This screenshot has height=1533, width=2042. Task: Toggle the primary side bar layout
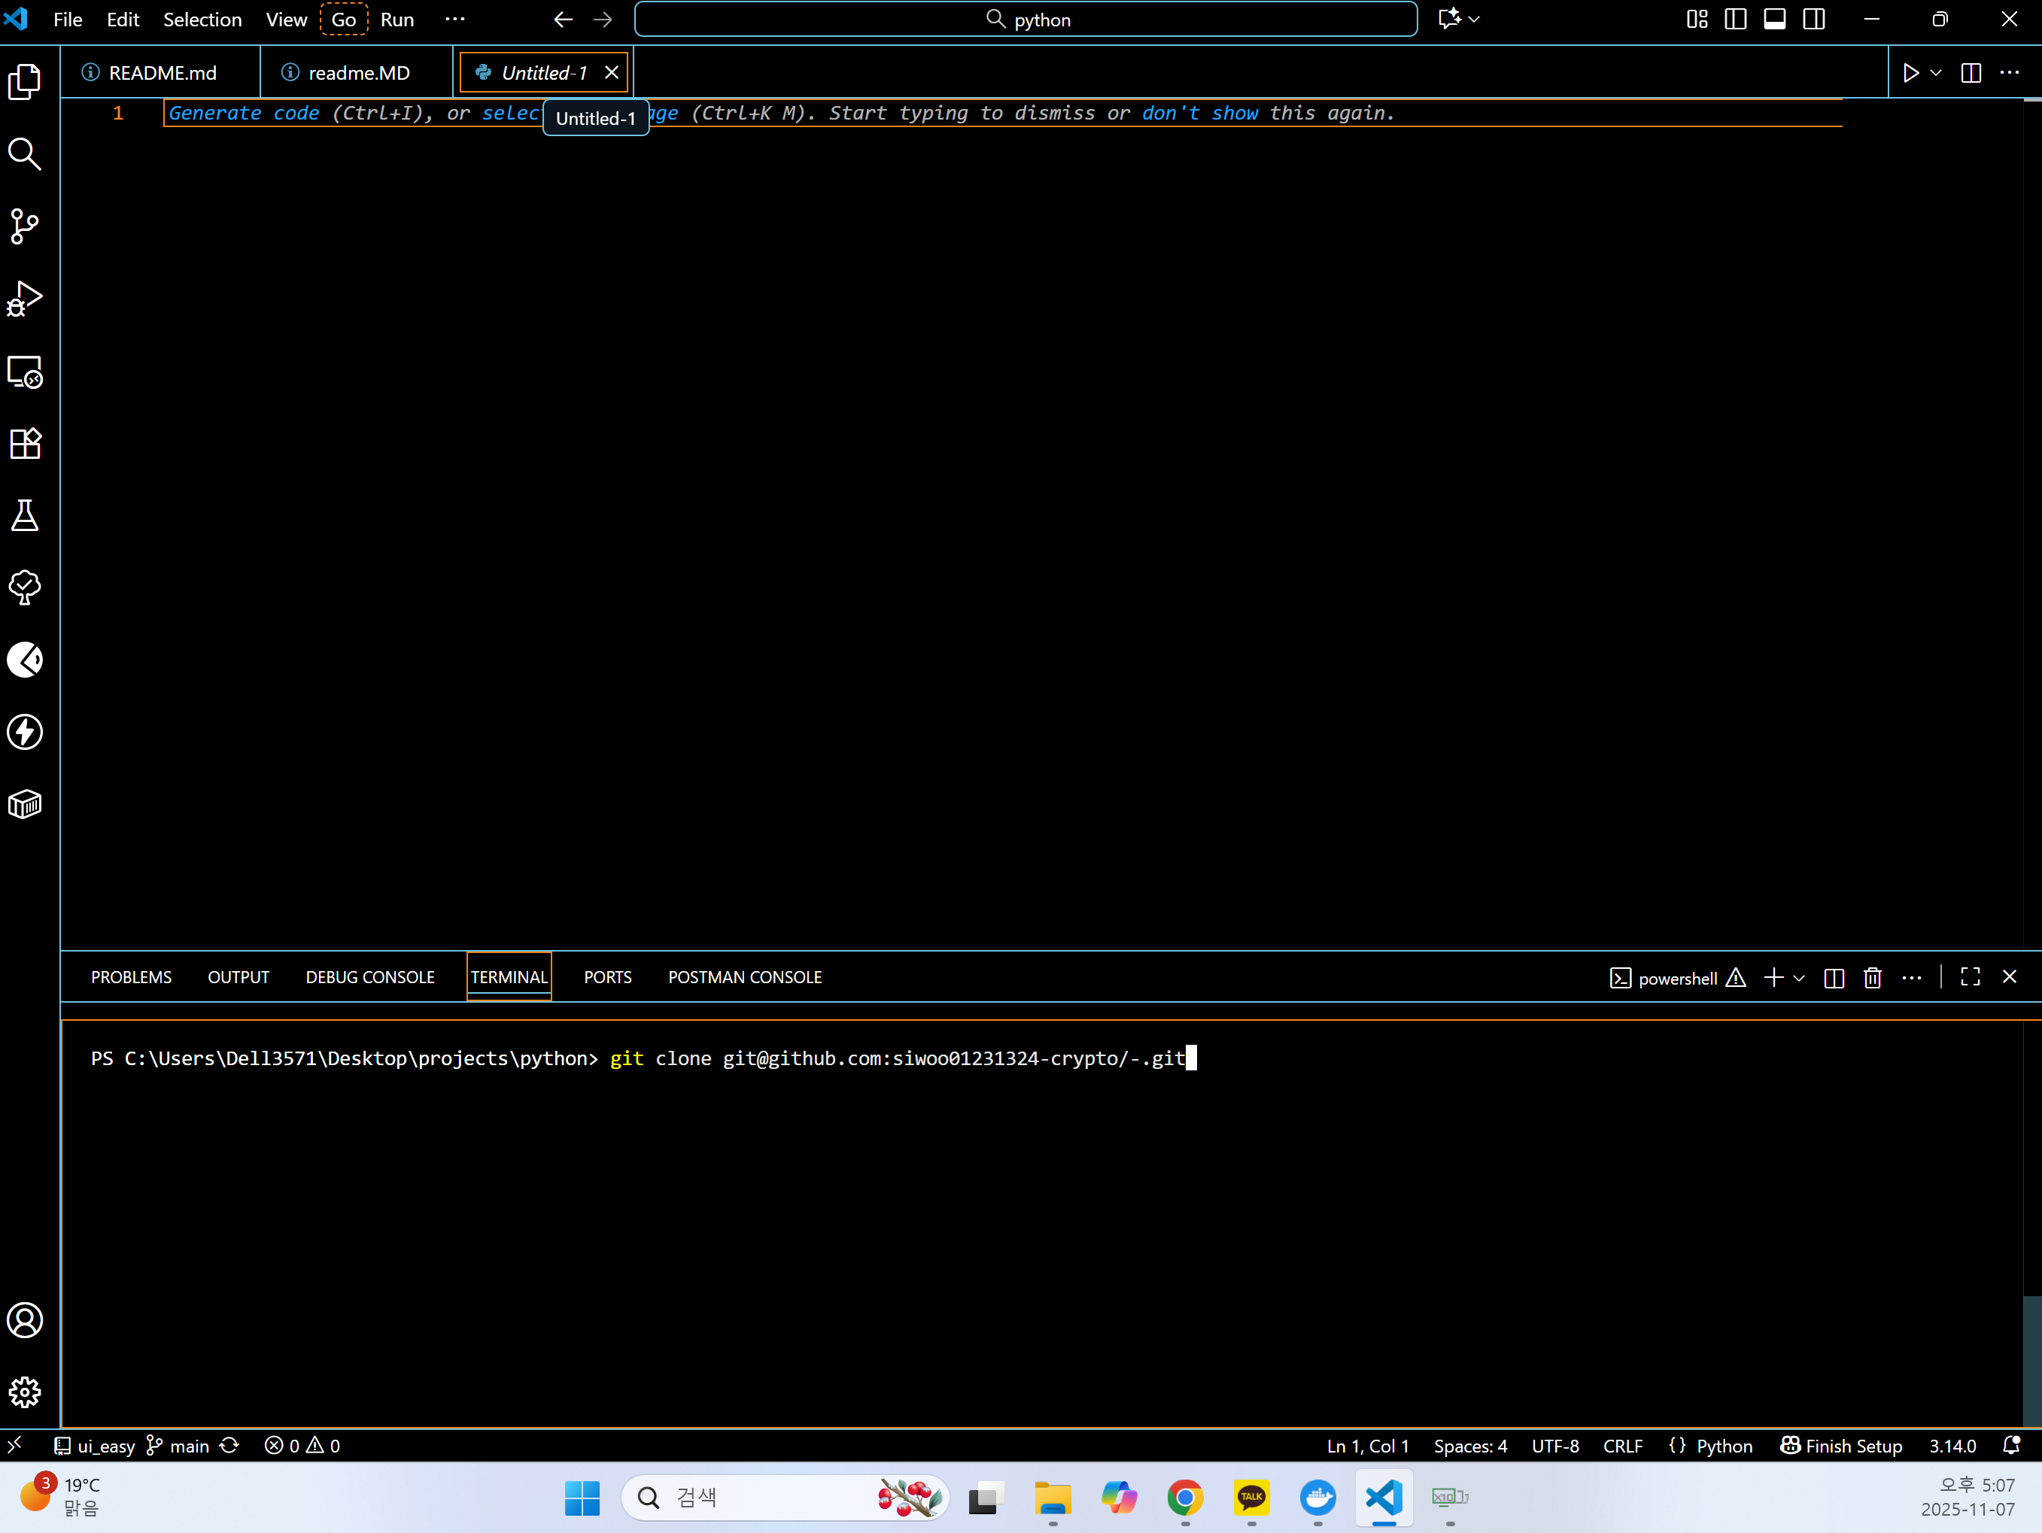1736,20
